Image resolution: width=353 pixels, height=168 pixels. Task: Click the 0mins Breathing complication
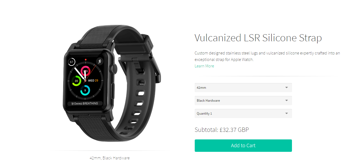(85, 103)
